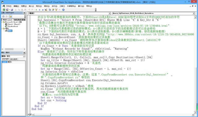Switch to 按分类序 properties tab
The image size is (198, 117).
(14, 59)
